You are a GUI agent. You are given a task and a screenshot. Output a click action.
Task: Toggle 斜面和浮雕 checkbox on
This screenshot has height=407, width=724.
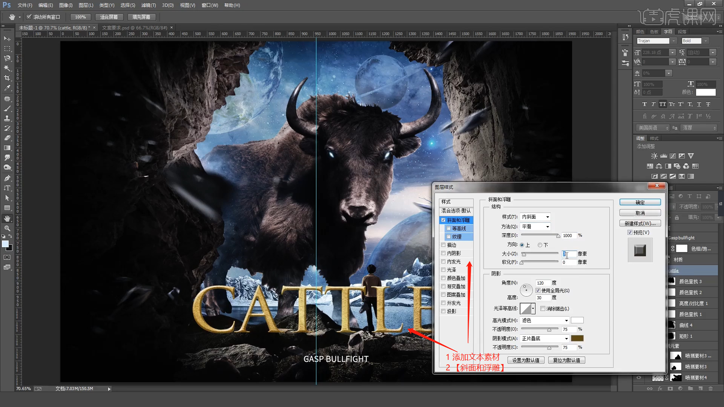443,220
